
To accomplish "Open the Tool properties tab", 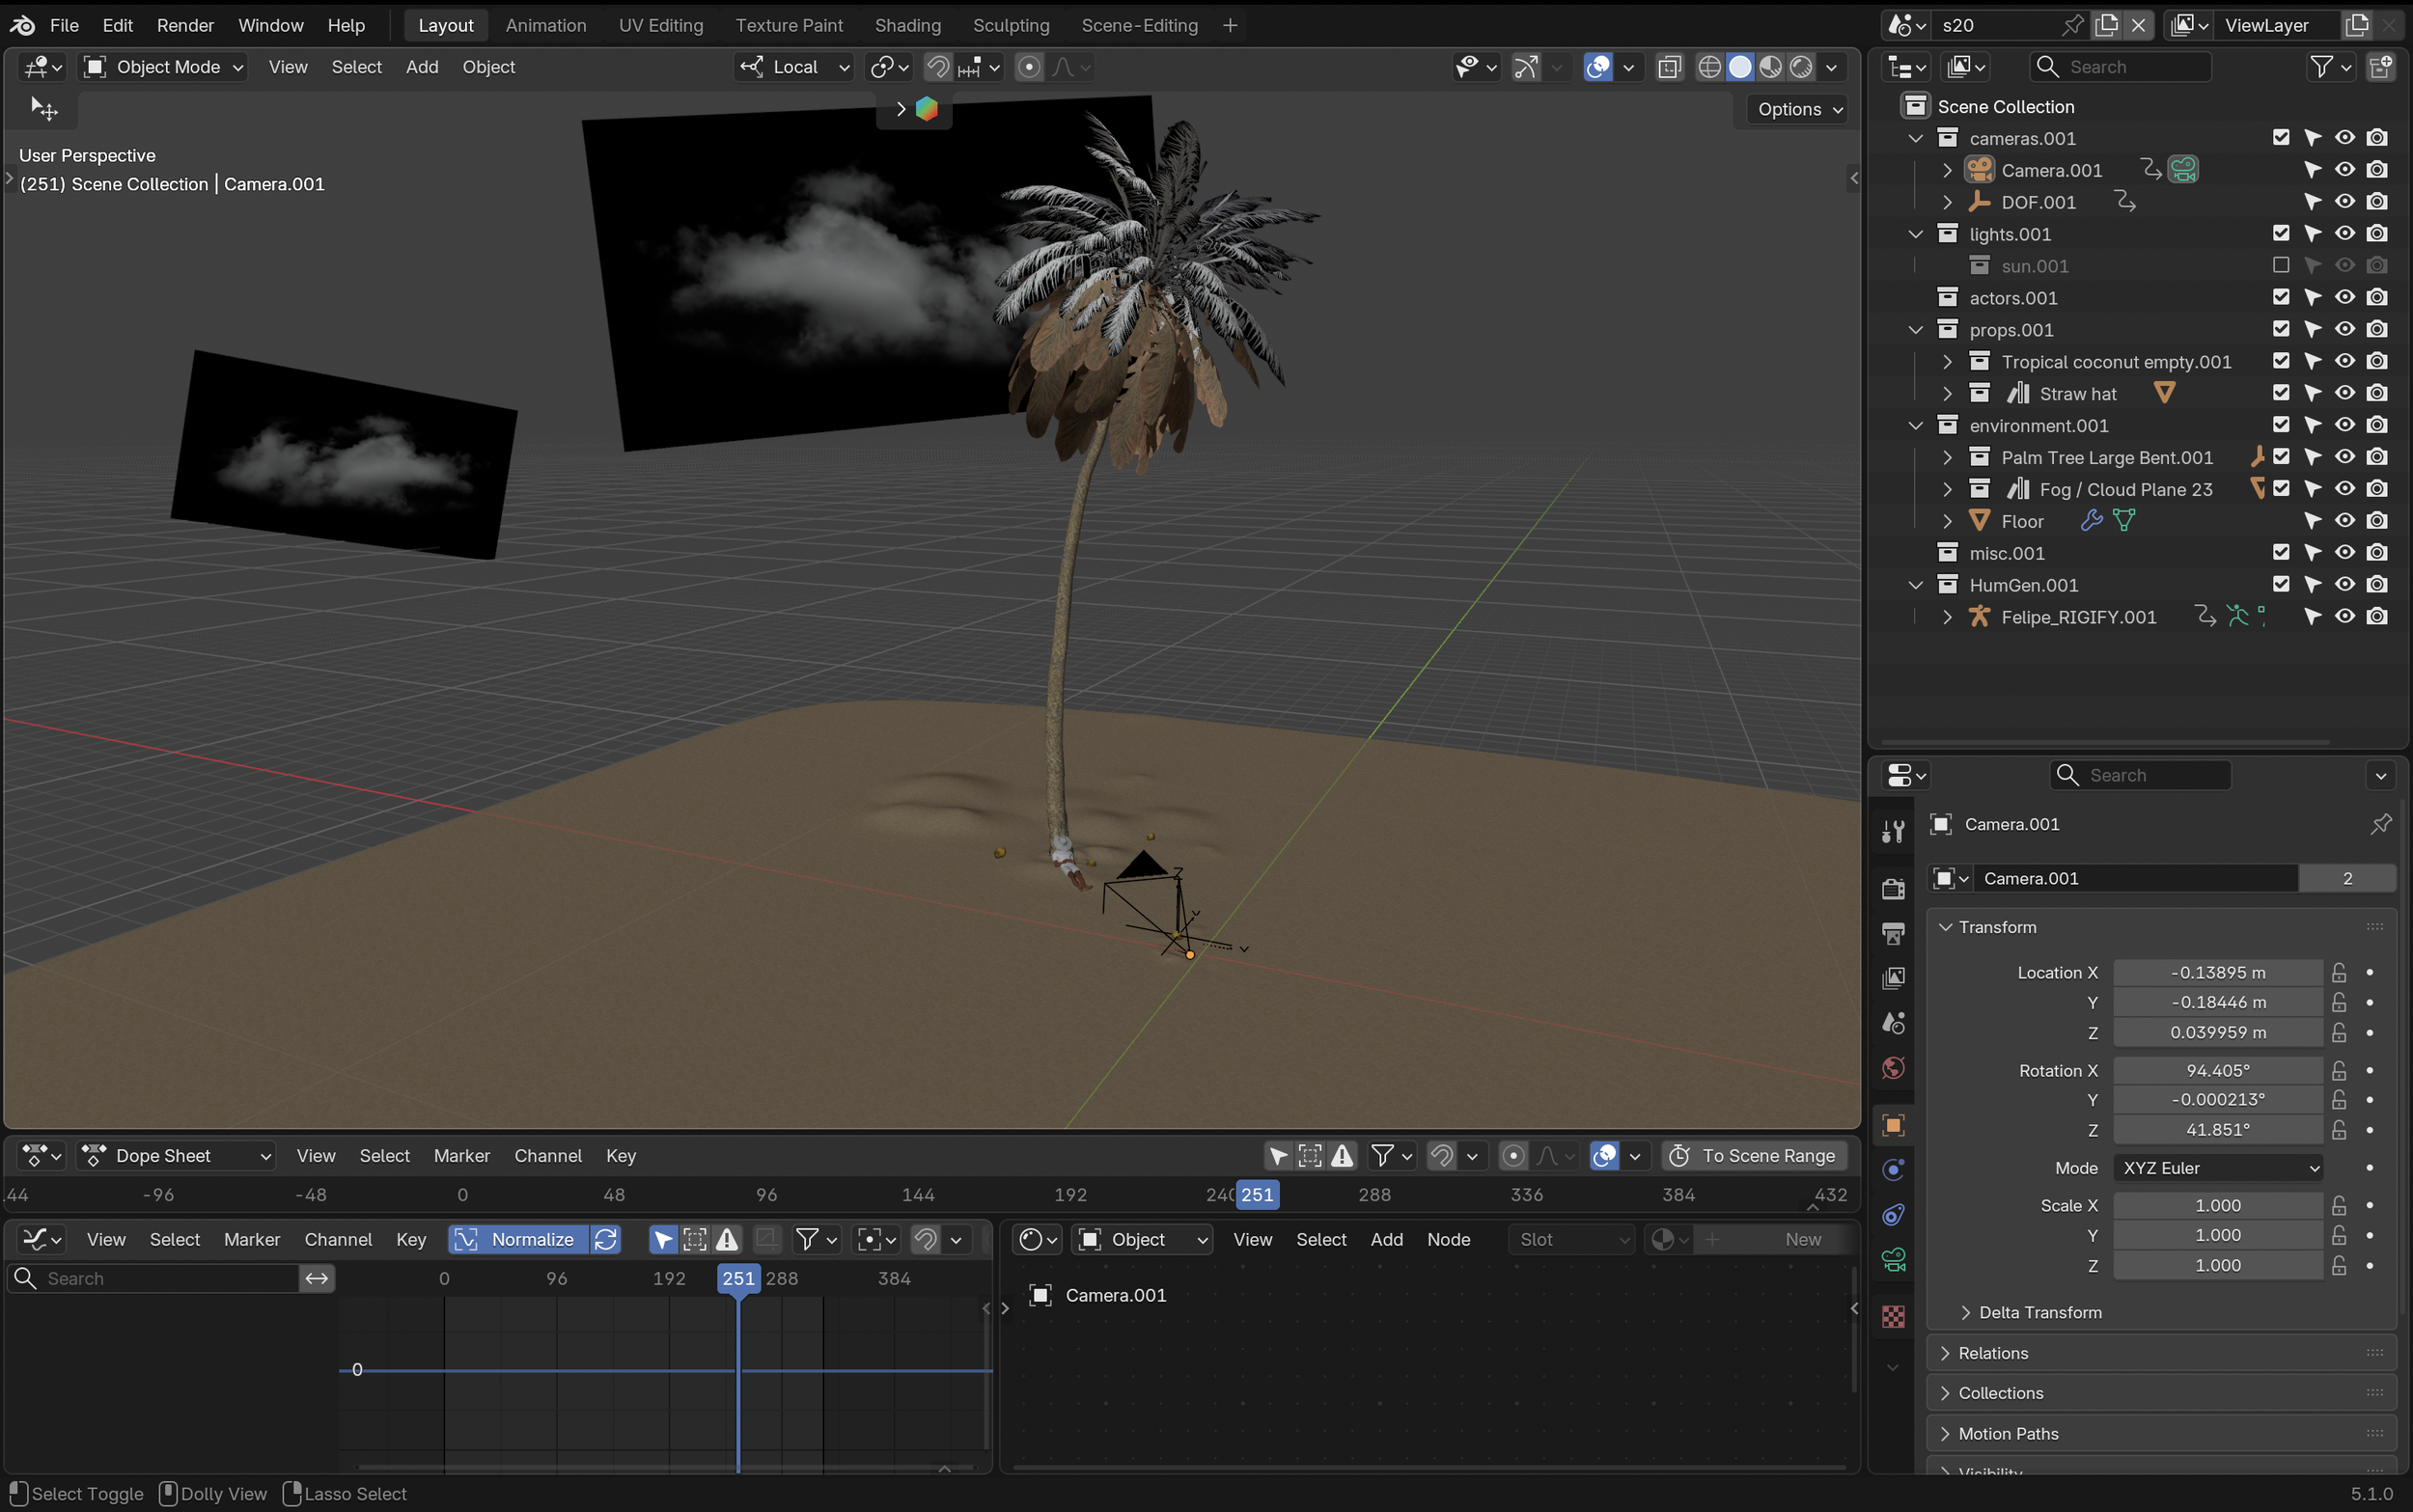I will [1893, 831].
